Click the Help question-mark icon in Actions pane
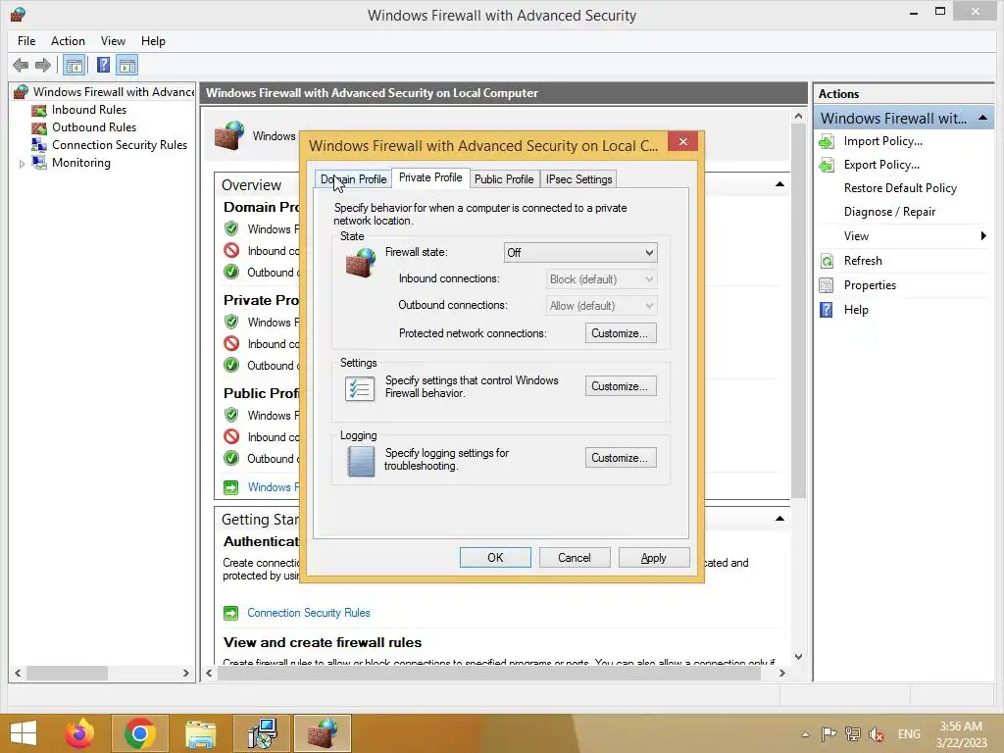 coord(827,310)
